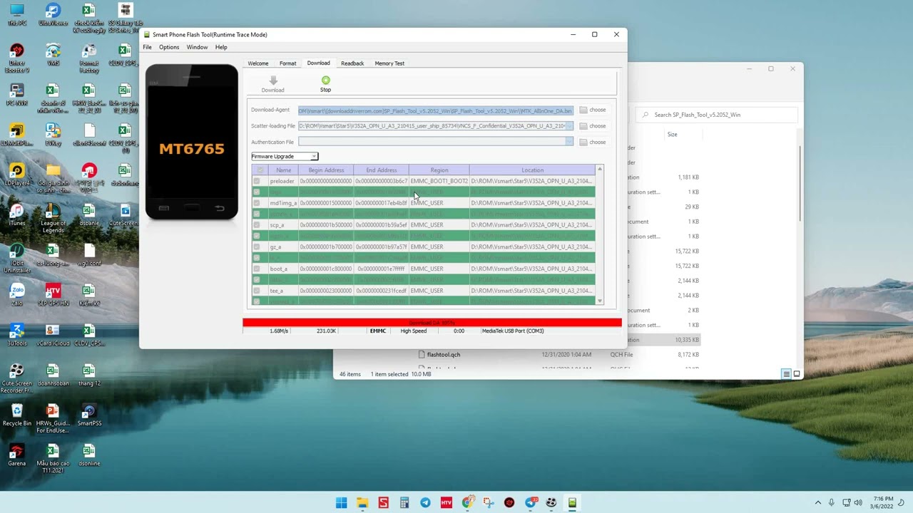Click the MediaTek USB Port (COM3) status
This screenshot has height=513, width=913.
coord(513,331)
